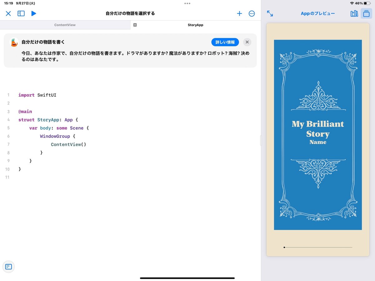
Task: Toggle the sidebar panel icon
Action: [21, 13]
